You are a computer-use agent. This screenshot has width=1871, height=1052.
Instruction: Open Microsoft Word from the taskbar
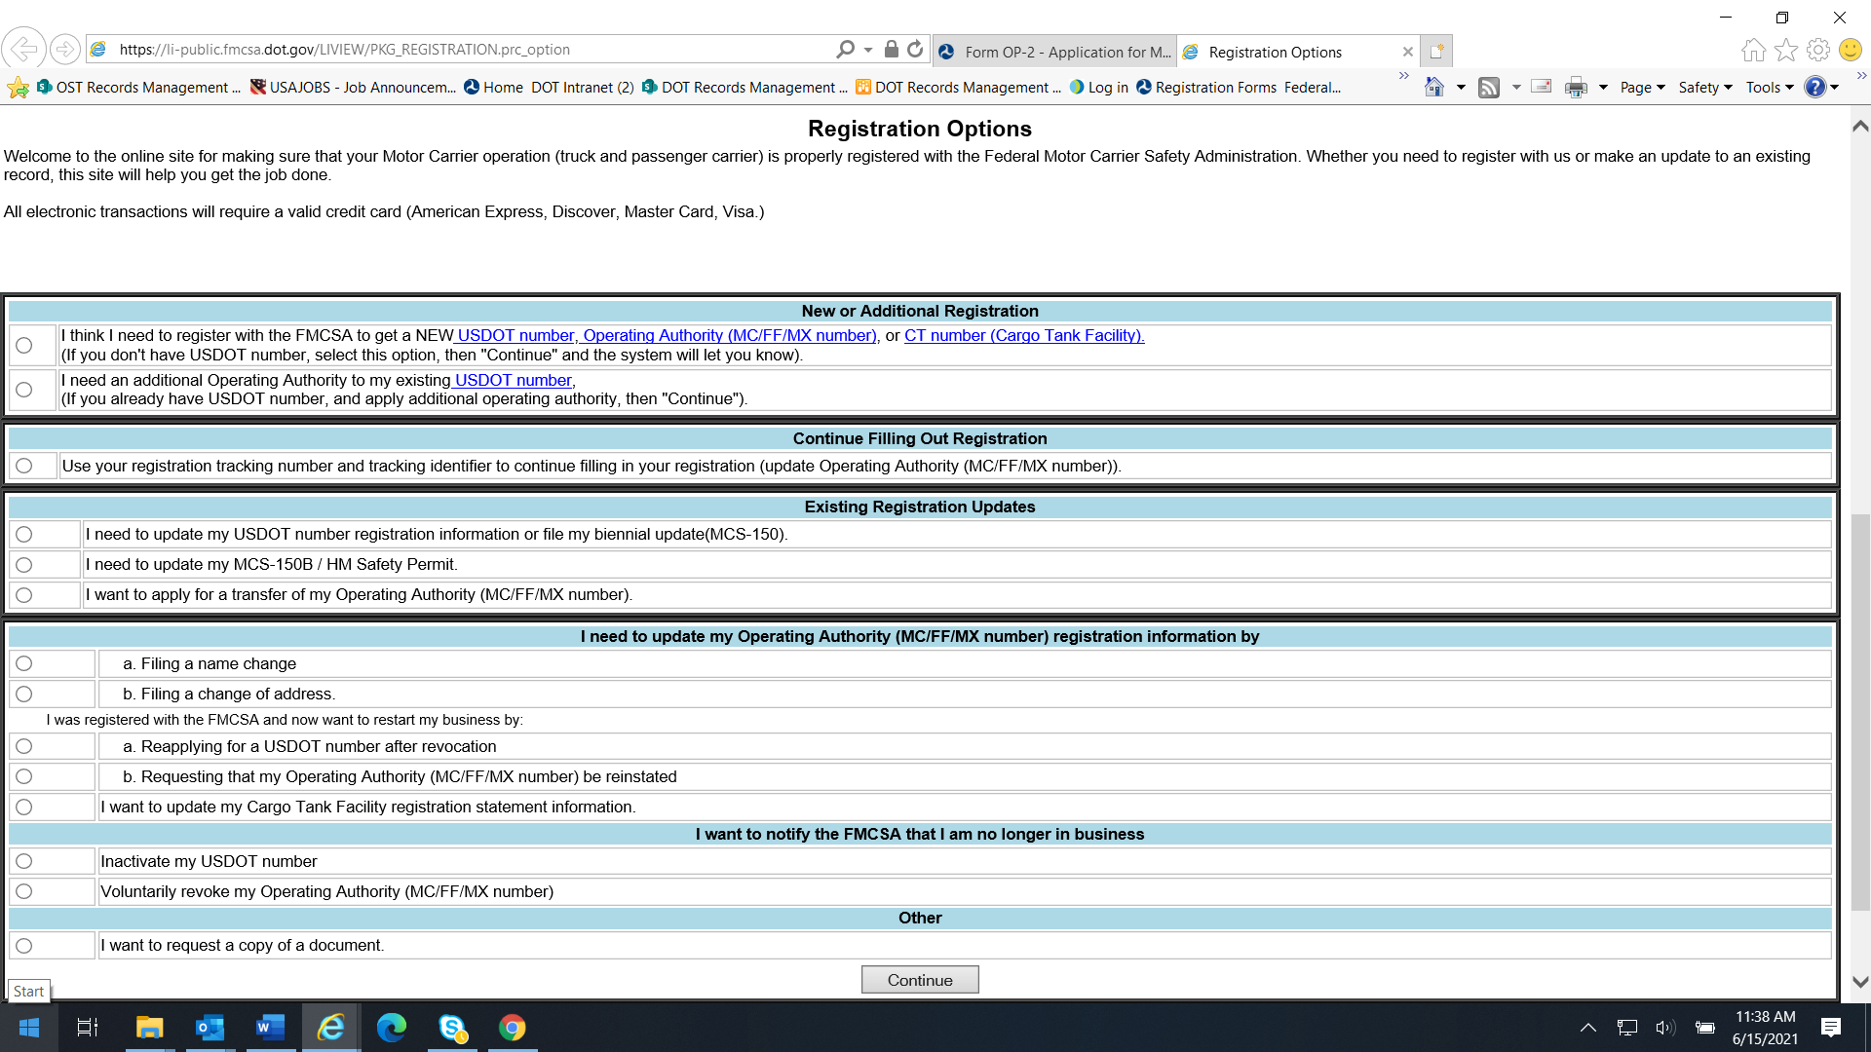[270, 1028]
